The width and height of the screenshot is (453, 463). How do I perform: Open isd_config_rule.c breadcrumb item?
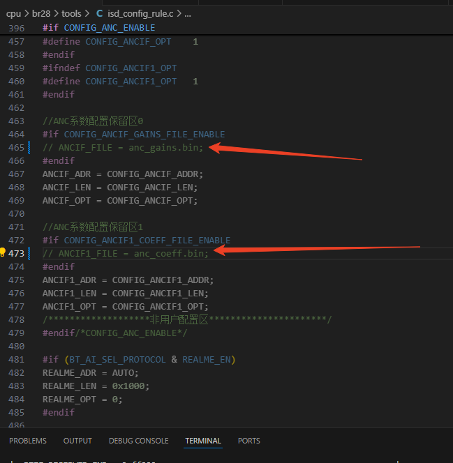(x=140, y=13)
